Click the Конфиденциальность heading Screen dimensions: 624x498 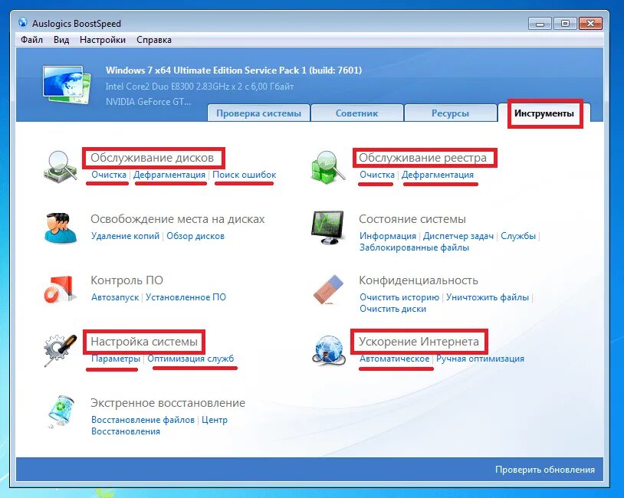coord(419,280)
